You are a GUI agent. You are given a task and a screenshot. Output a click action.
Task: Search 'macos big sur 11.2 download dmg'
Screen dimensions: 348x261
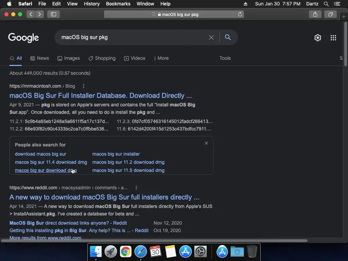tap(128, 162)
